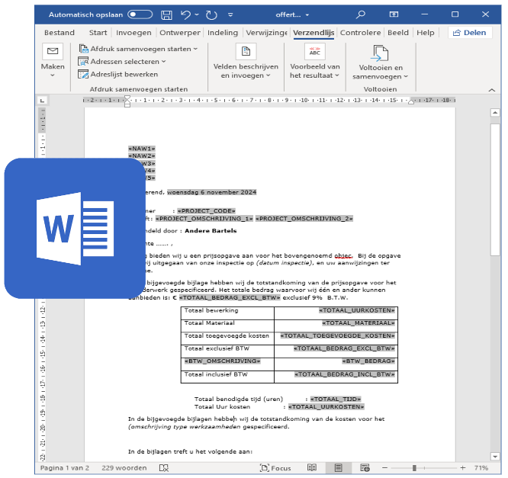Viewport: 508px width, 478px height.
Task: Click the PROJECT_OMSCHRIJVING_2 merge field
Action: coord(304,219)
